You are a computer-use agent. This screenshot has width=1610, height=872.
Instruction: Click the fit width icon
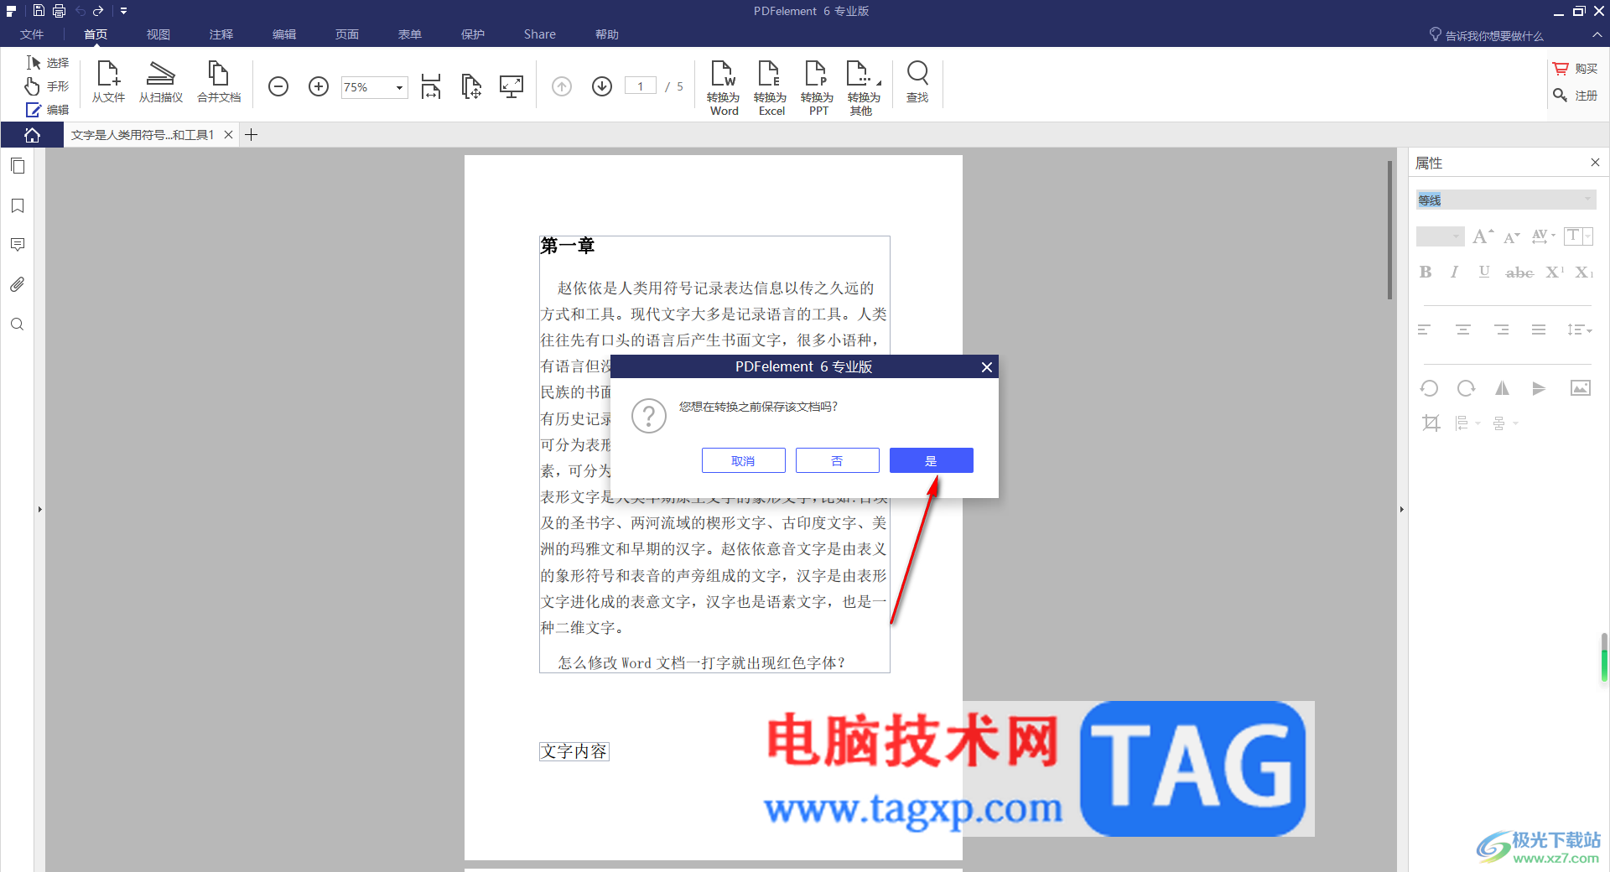431,86
